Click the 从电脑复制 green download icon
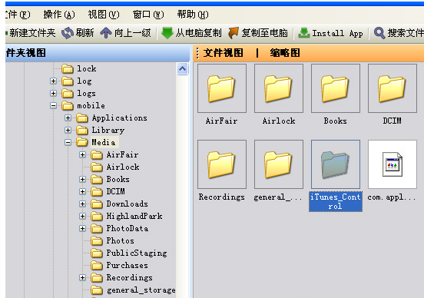Viewport: 424px width, 298px height. point(167,33)
